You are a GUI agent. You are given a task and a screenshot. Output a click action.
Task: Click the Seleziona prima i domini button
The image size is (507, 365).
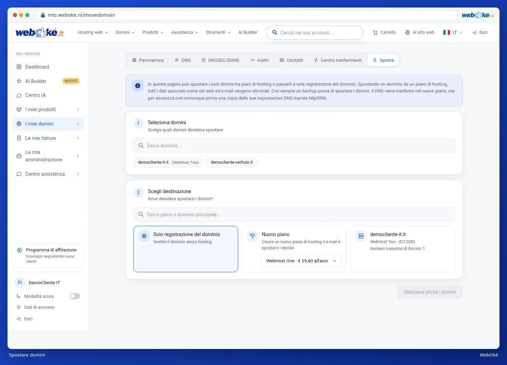click(430, 292)
